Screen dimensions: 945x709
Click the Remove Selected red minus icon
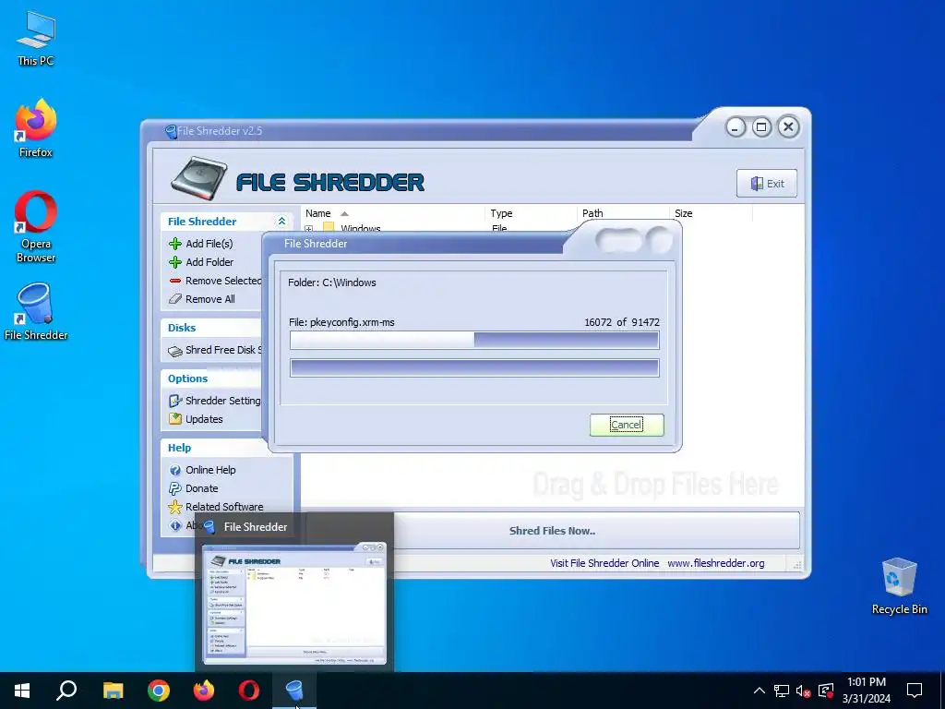[175, 281]
